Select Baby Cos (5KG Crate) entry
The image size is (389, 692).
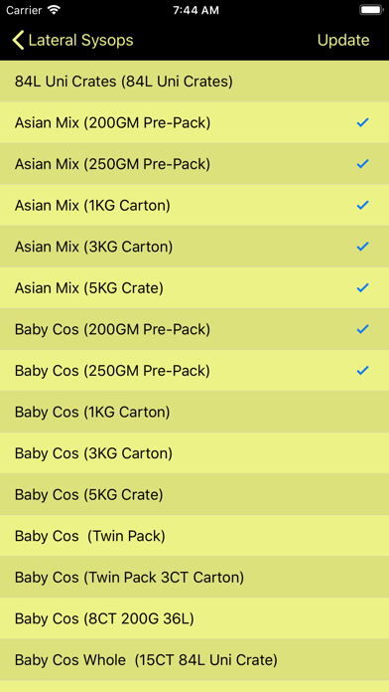pos(194,494)
